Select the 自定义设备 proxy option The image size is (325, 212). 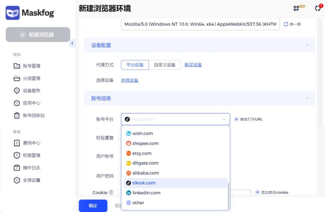click(x=165, y=65)
